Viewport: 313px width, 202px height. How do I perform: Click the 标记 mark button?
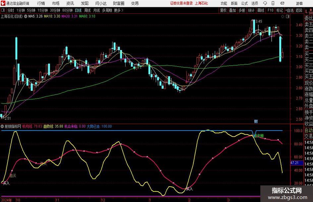(x=280, y=10)
